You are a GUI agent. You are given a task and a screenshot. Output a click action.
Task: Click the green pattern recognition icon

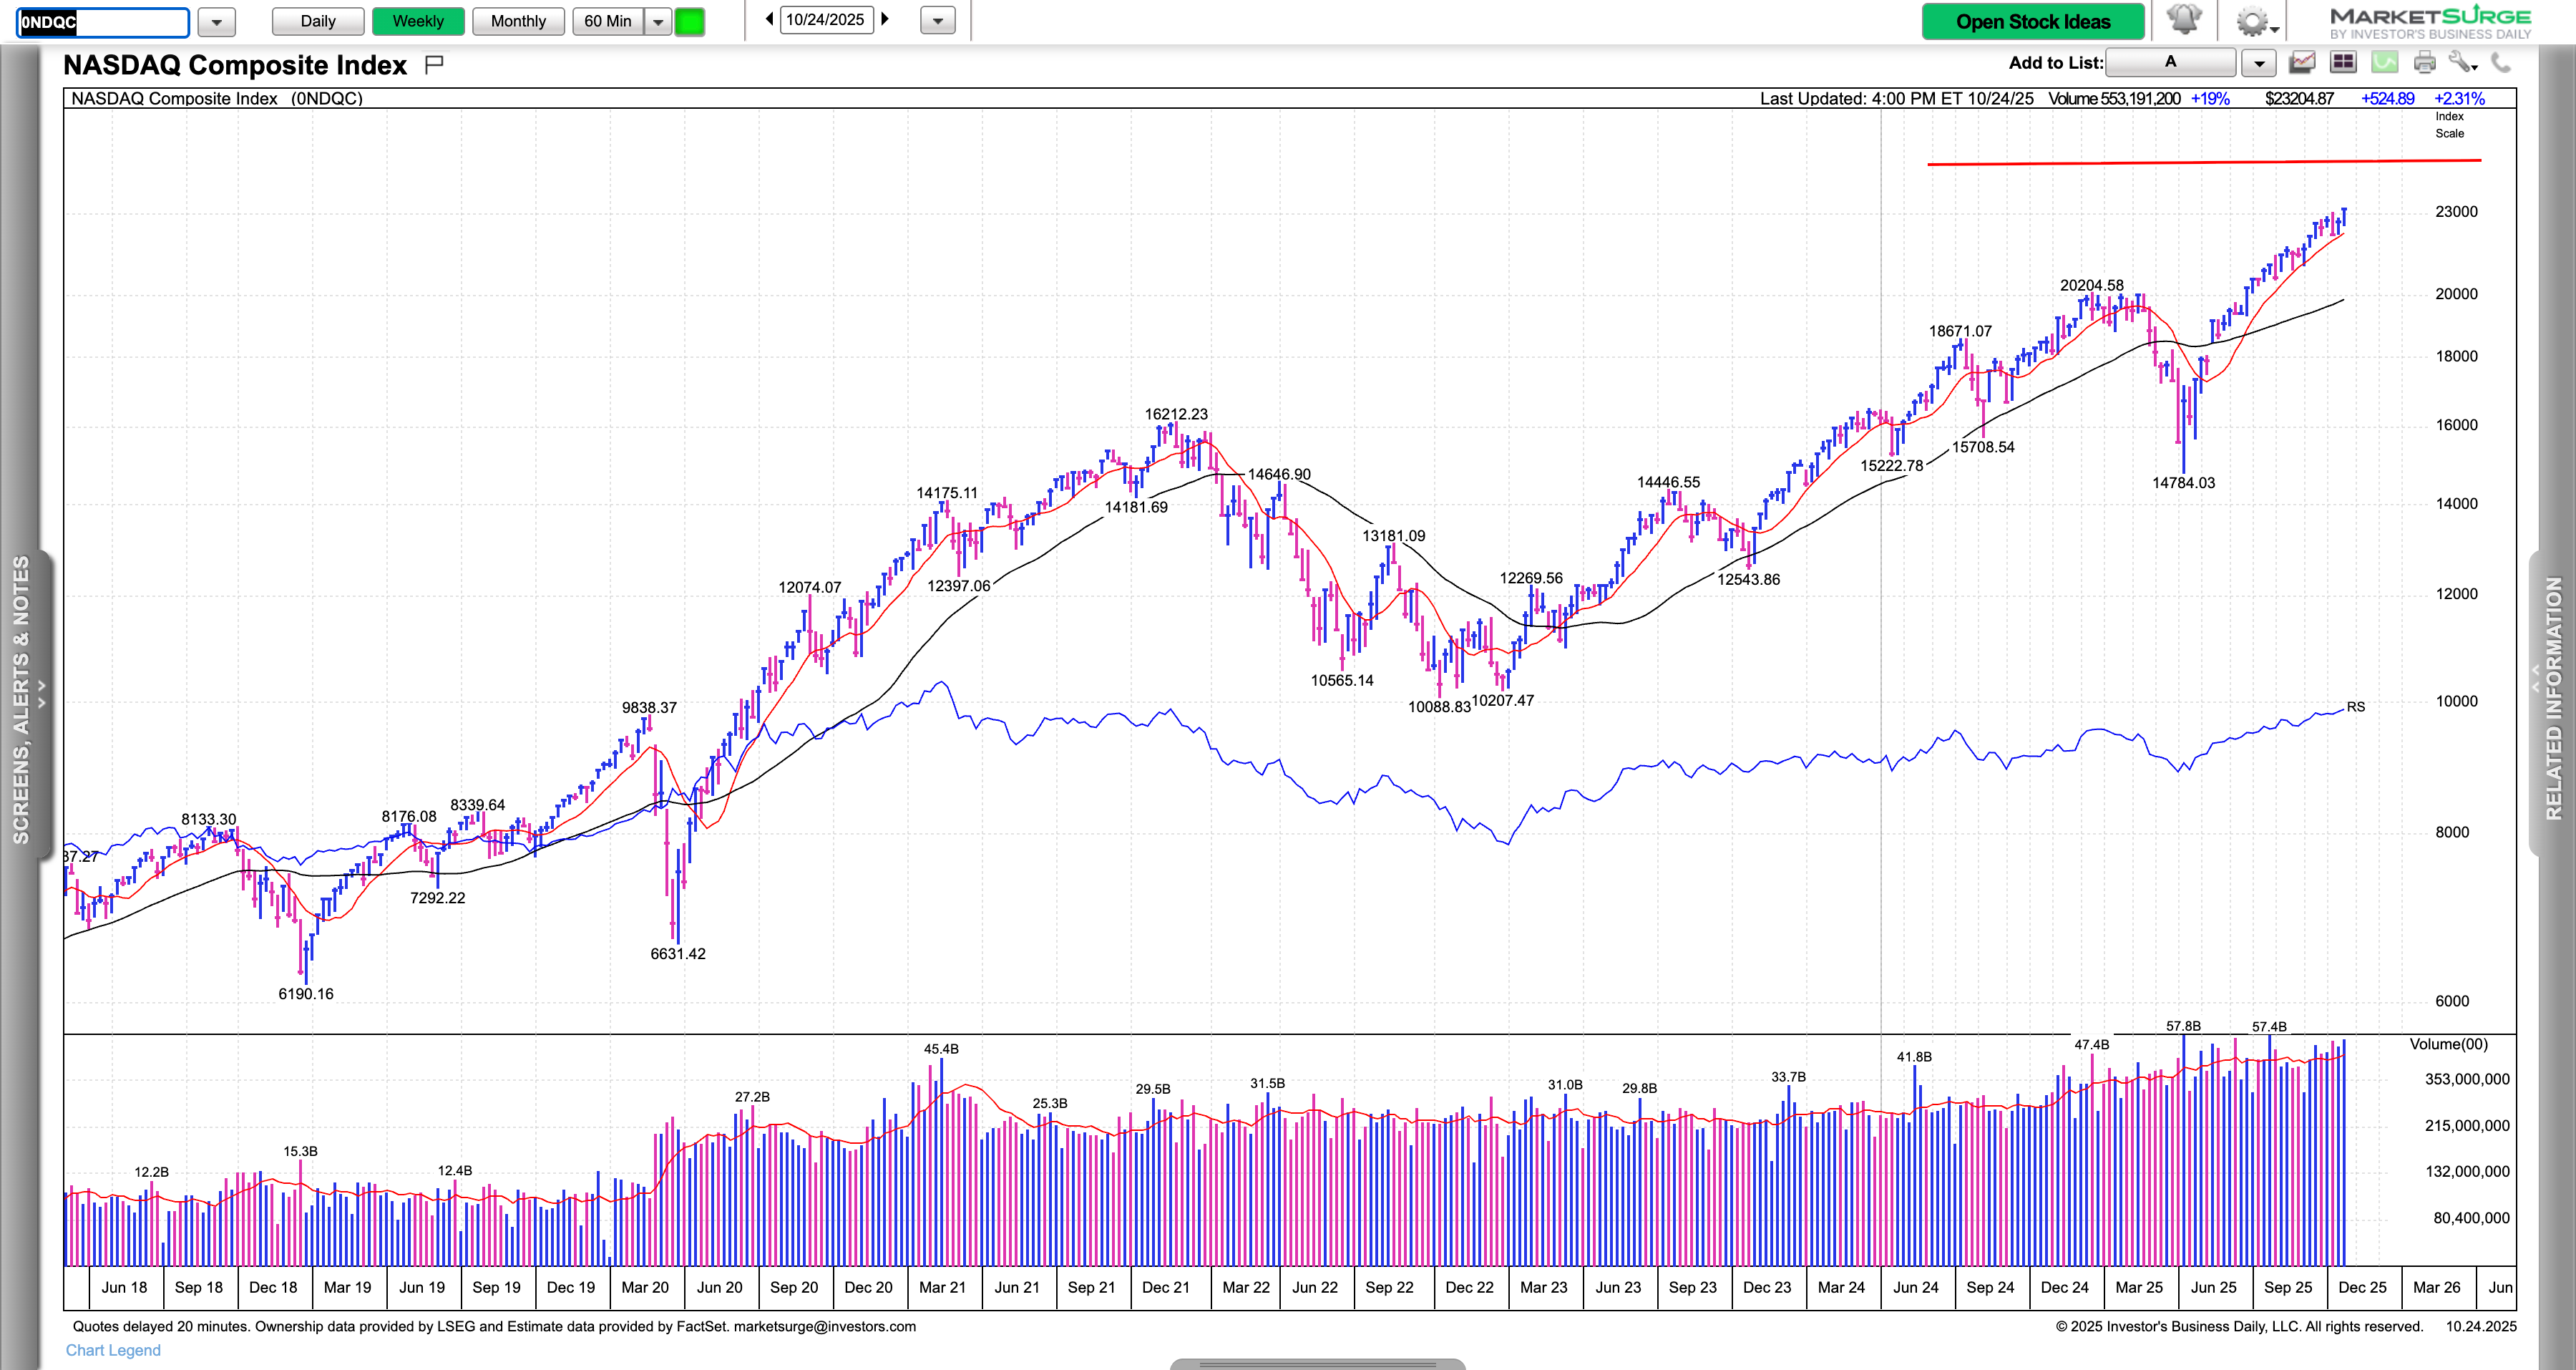coord(2385,63)
